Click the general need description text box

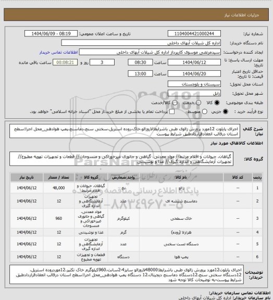click(125, 131)
